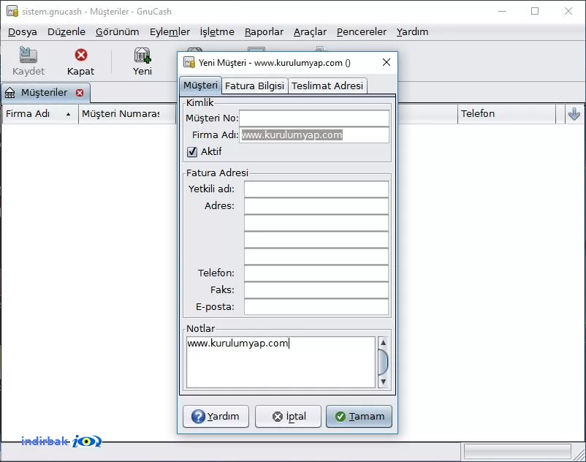Open the Görünüm menu
Image resolution: width=586 pixels, height=462 pixels.
point(118,32)
